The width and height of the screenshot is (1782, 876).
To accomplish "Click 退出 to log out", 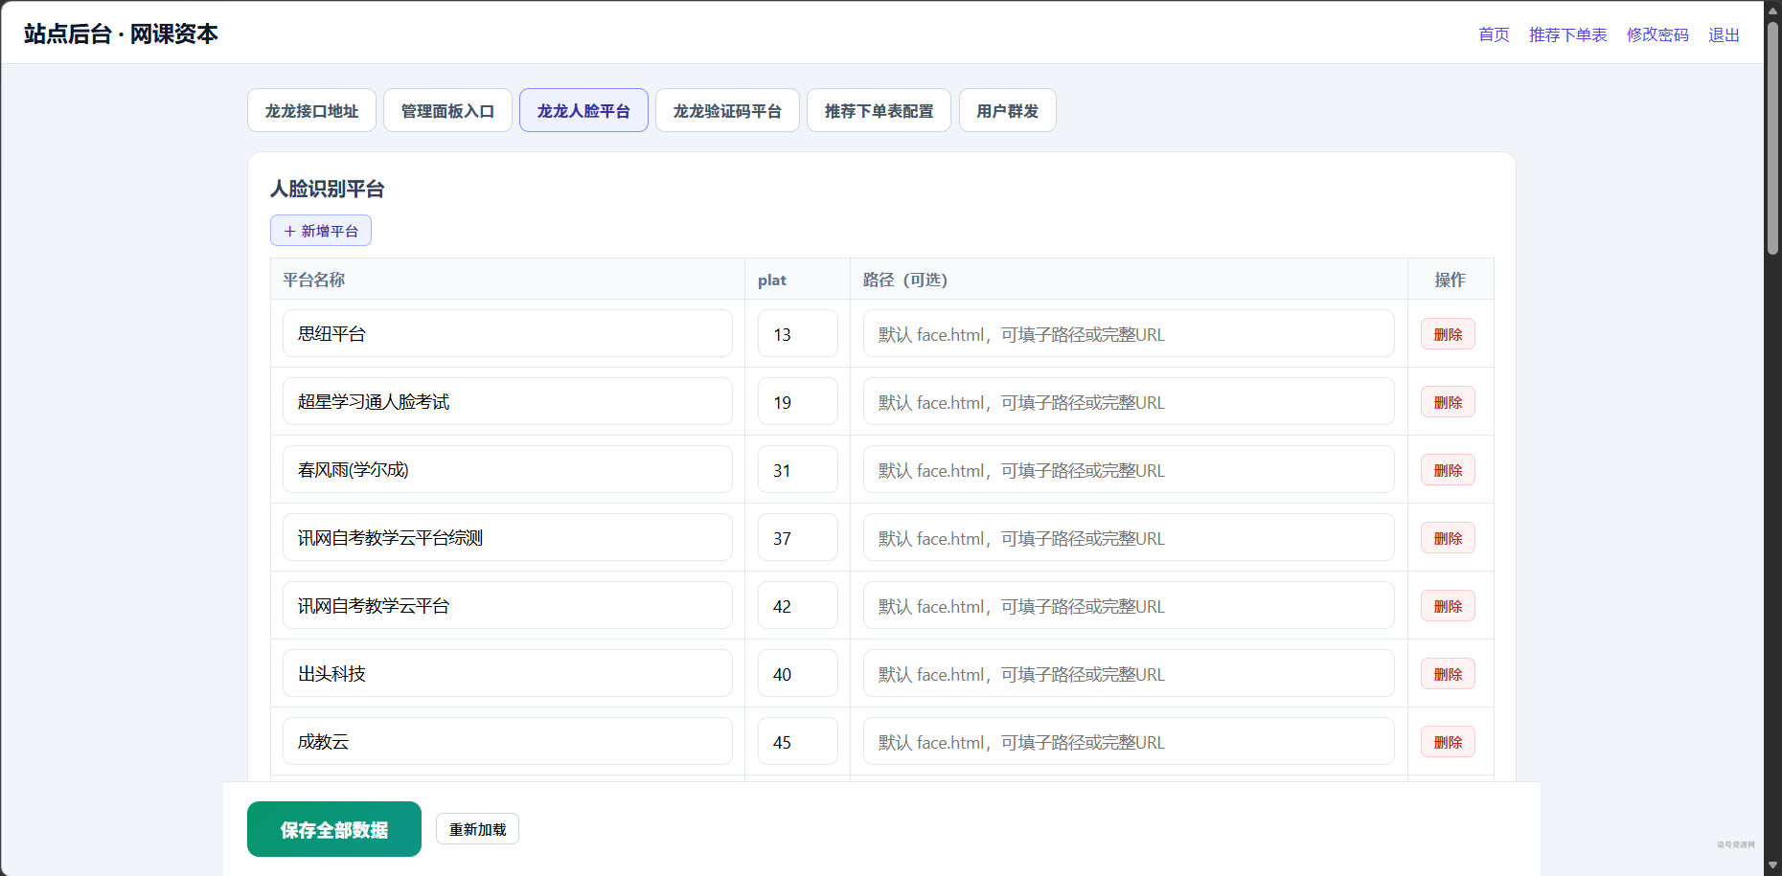I will point(1724,34).
